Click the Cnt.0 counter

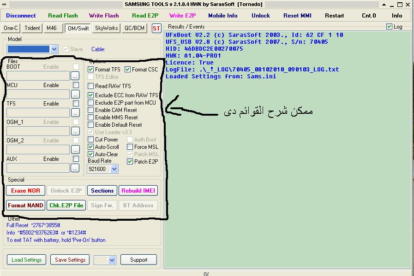pyautogui.click(x=369, y=16)
